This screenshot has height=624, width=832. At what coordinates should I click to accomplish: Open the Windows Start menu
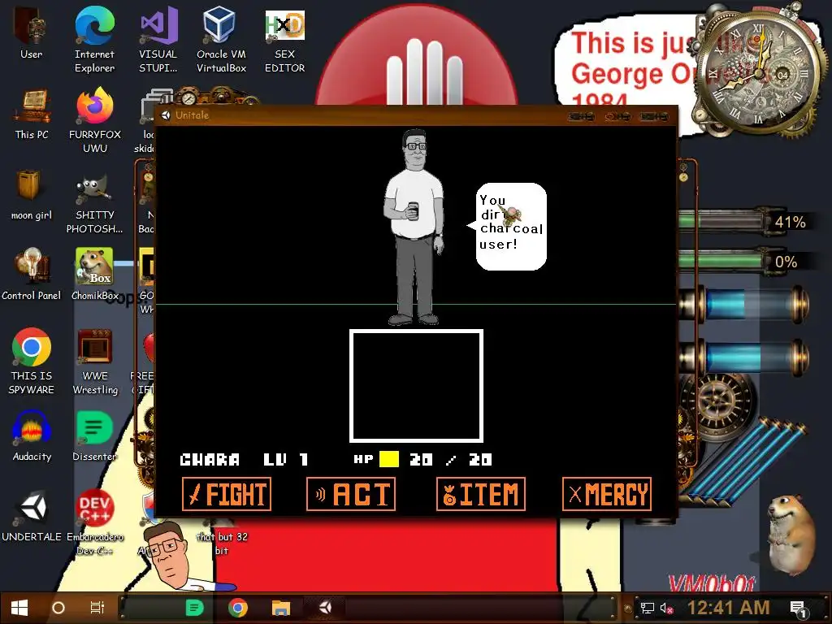[19, 608]
